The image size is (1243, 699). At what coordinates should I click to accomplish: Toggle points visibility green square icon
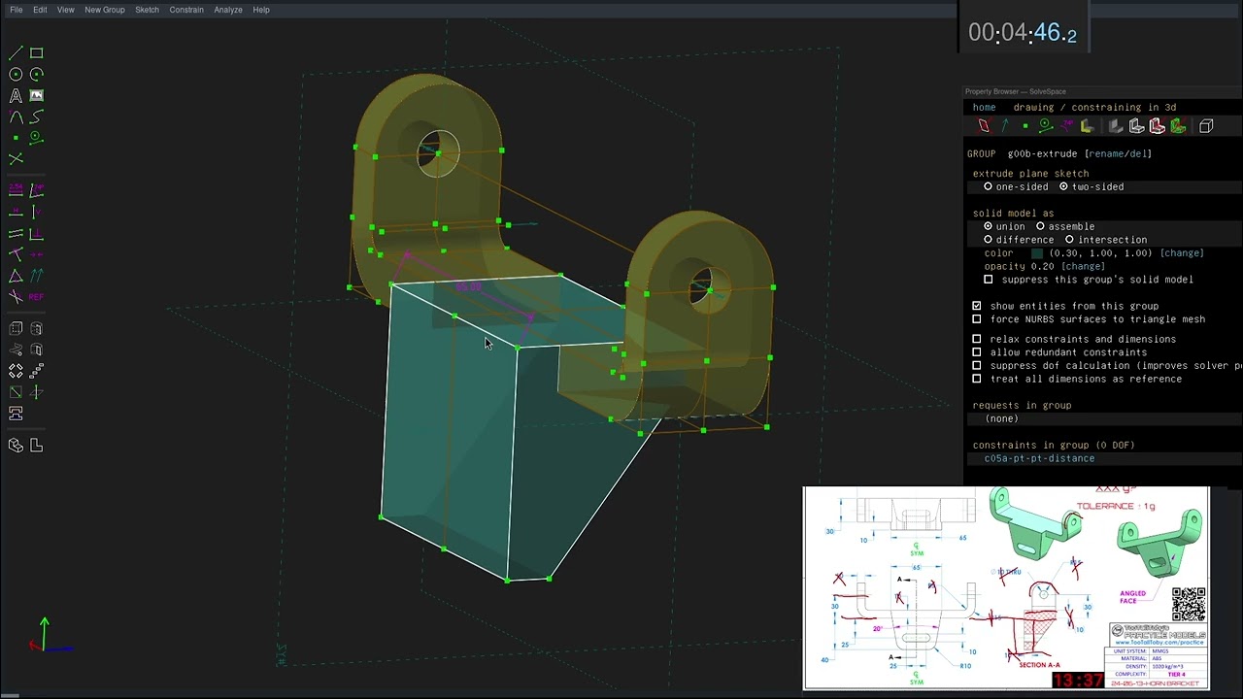pyautogui.click(x=1025, y=126)
